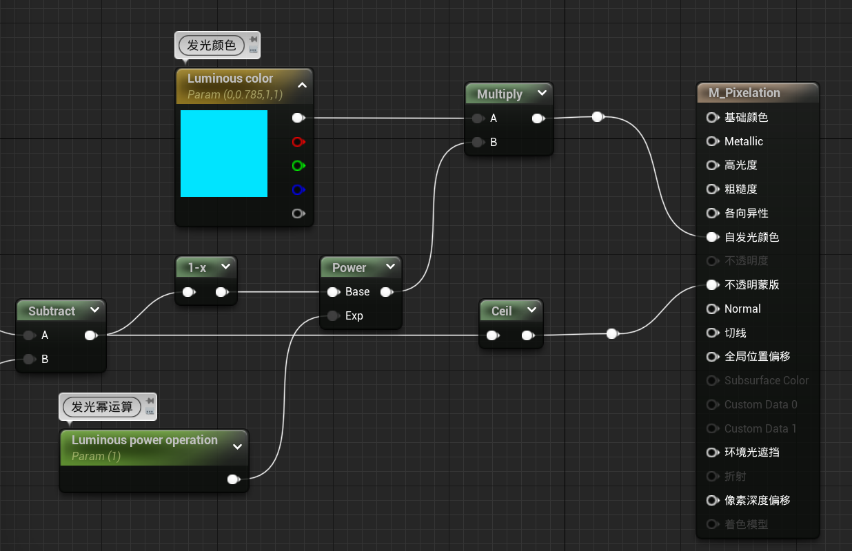Click Multiply node A input pin
The width and height of the screenshot is (852, 551).
coord(477,118)
